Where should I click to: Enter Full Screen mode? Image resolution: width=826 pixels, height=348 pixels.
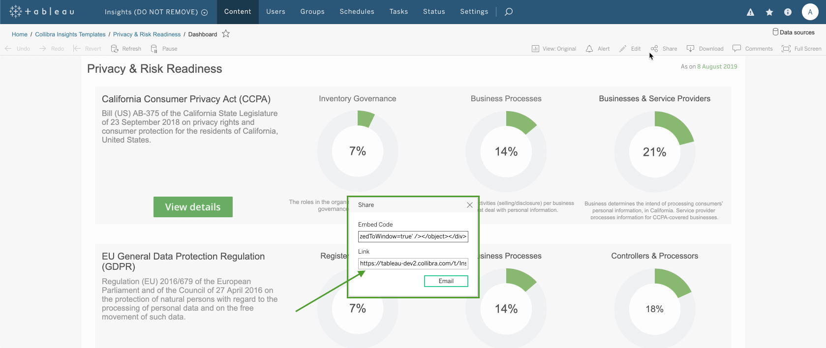click(801, 49)
